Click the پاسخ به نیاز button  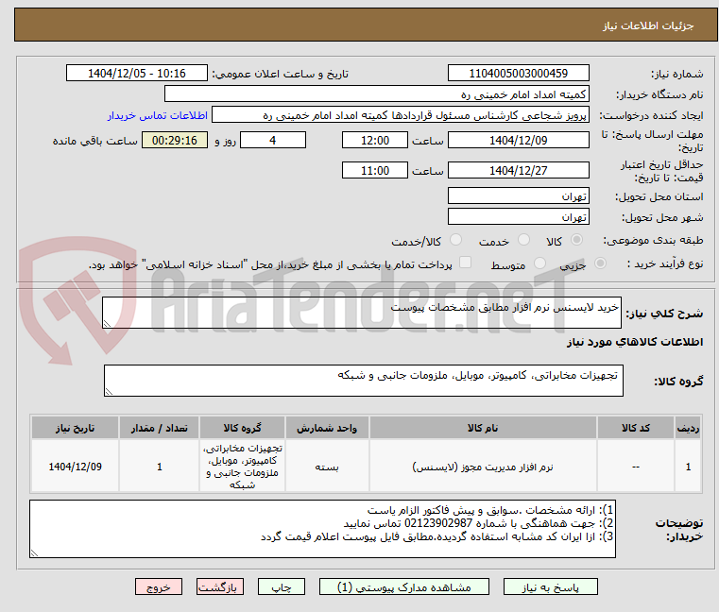(550, 586)
